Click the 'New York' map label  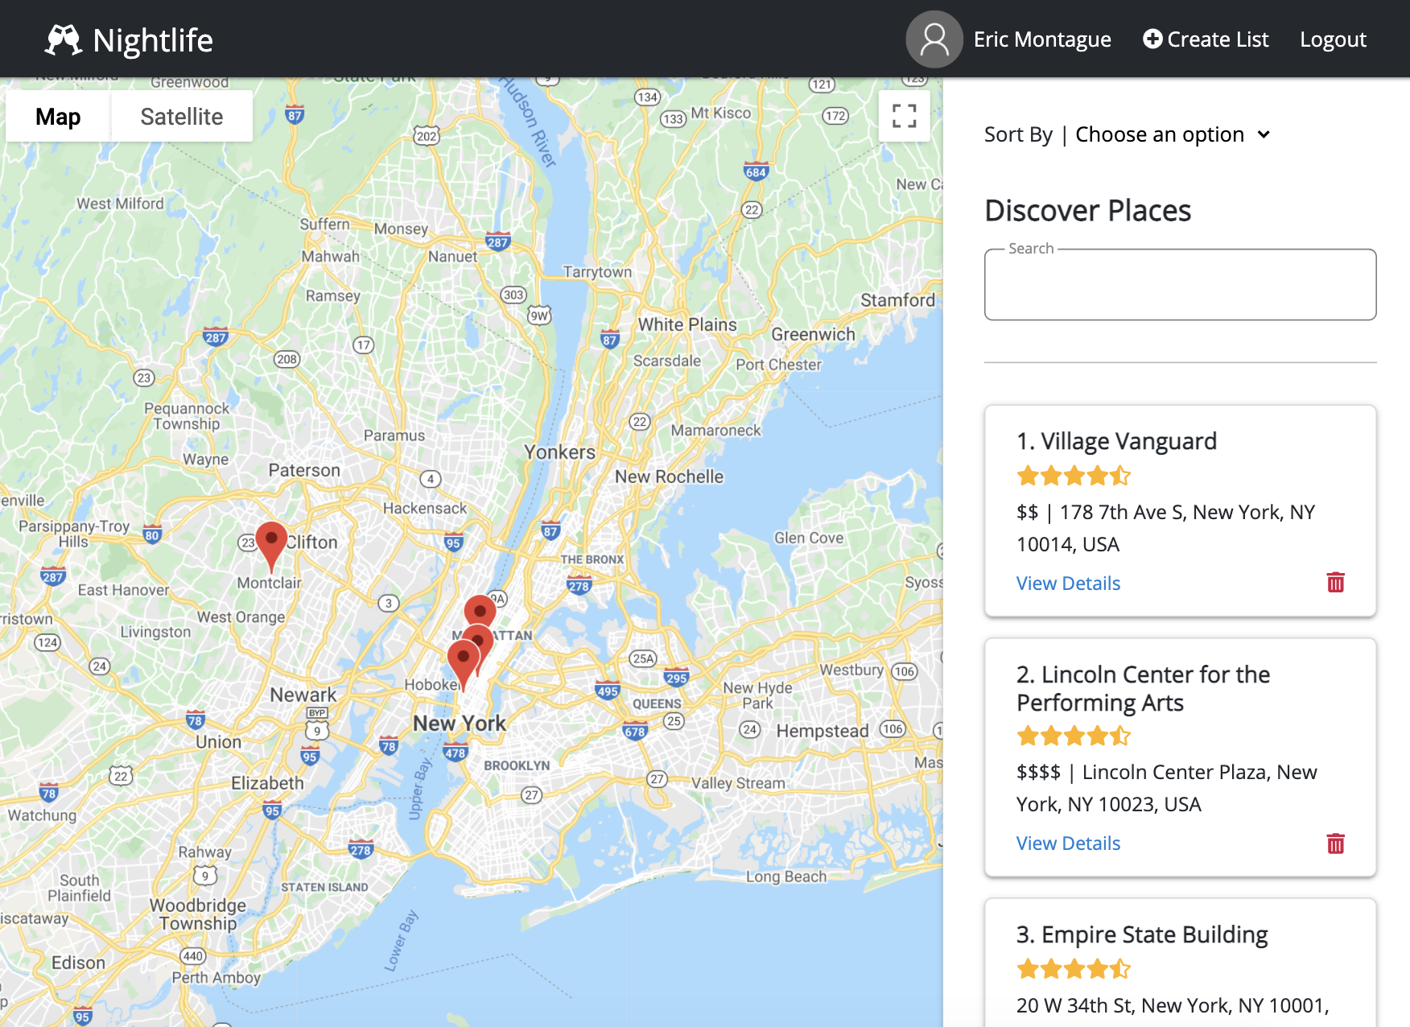(460, 723)
